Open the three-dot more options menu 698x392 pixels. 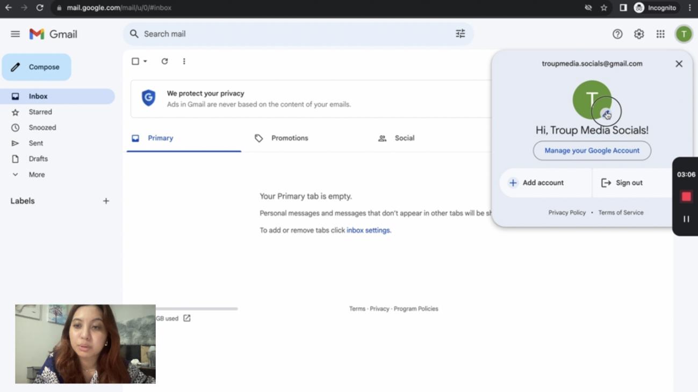click(x=184, y=61)
